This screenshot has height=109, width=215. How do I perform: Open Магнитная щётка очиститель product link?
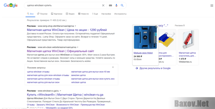click(x=187, y=54)
